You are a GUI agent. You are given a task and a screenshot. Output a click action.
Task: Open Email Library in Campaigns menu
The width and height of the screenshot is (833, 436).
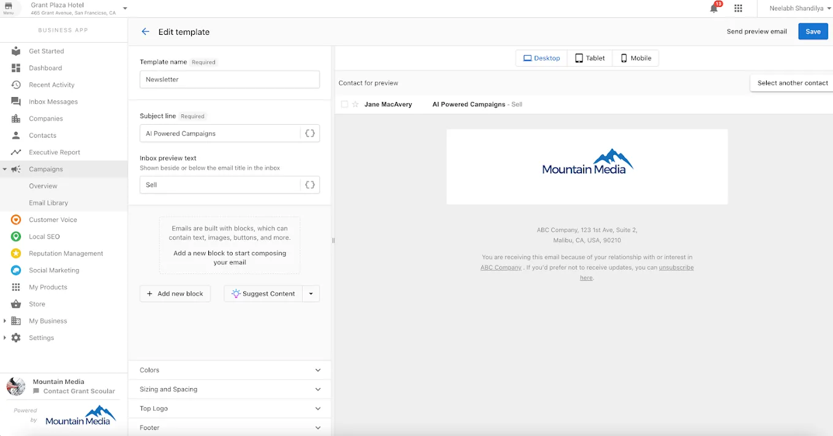48,203
